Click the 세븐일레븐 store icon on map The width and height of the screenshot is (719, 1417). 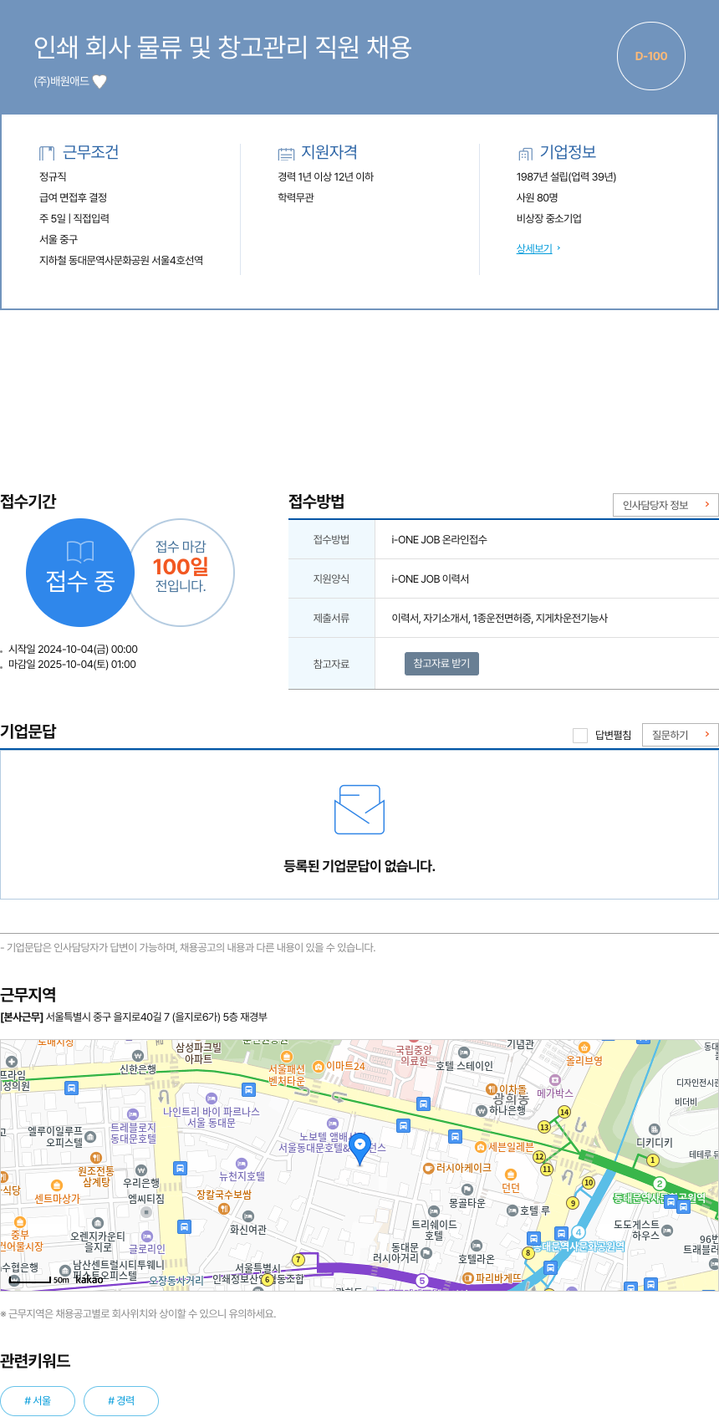(480, 1147)
